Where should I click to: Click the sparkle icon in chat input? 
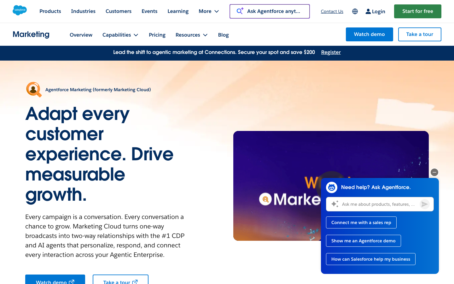click(x=335, y=204)
